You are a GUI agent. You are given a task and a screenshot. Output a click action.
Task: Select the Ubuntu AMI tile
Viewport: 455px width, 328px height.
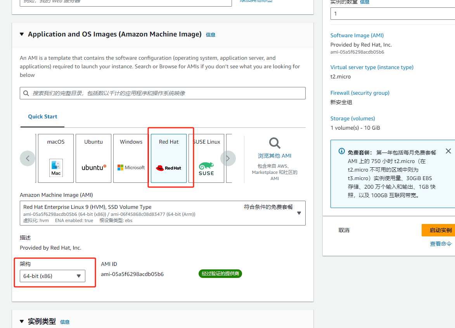93,158
